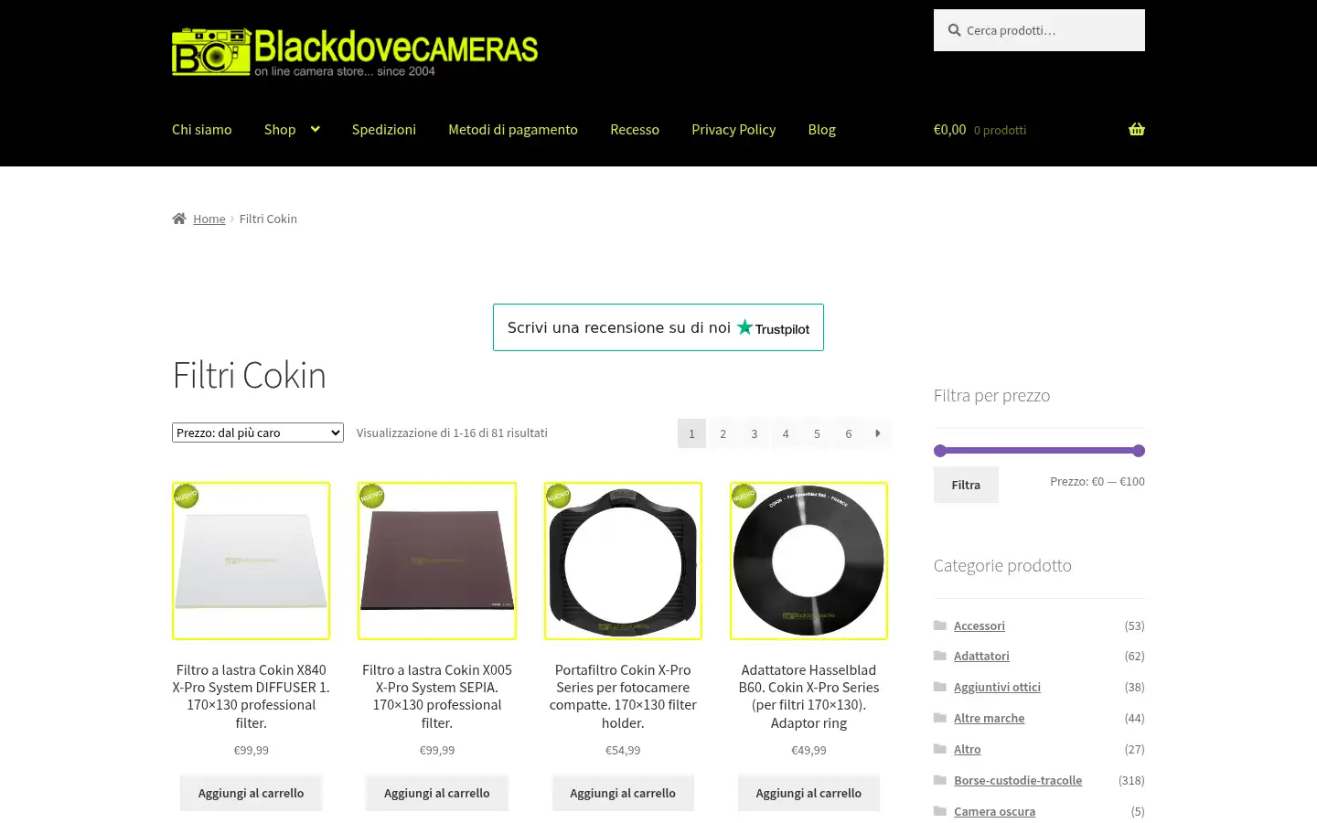Open the Aggiuntivi ottici category

point(997,687)
